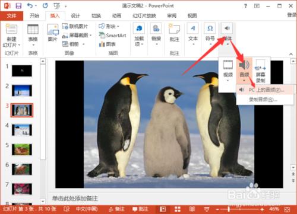297x214 pixels.
Task: Expand the undo history dropdown arrow
Action: (36, 6)
